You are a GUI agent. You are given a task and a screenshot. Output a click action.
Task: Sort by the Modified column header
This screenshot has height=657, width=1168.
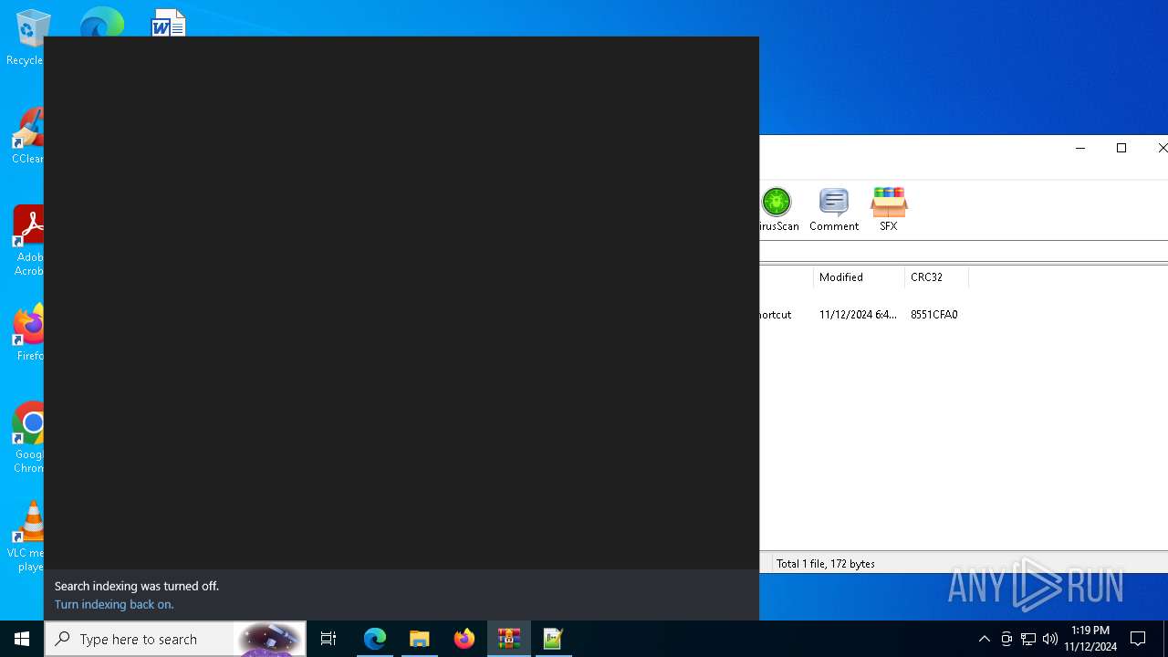click(x=859, y=277)
